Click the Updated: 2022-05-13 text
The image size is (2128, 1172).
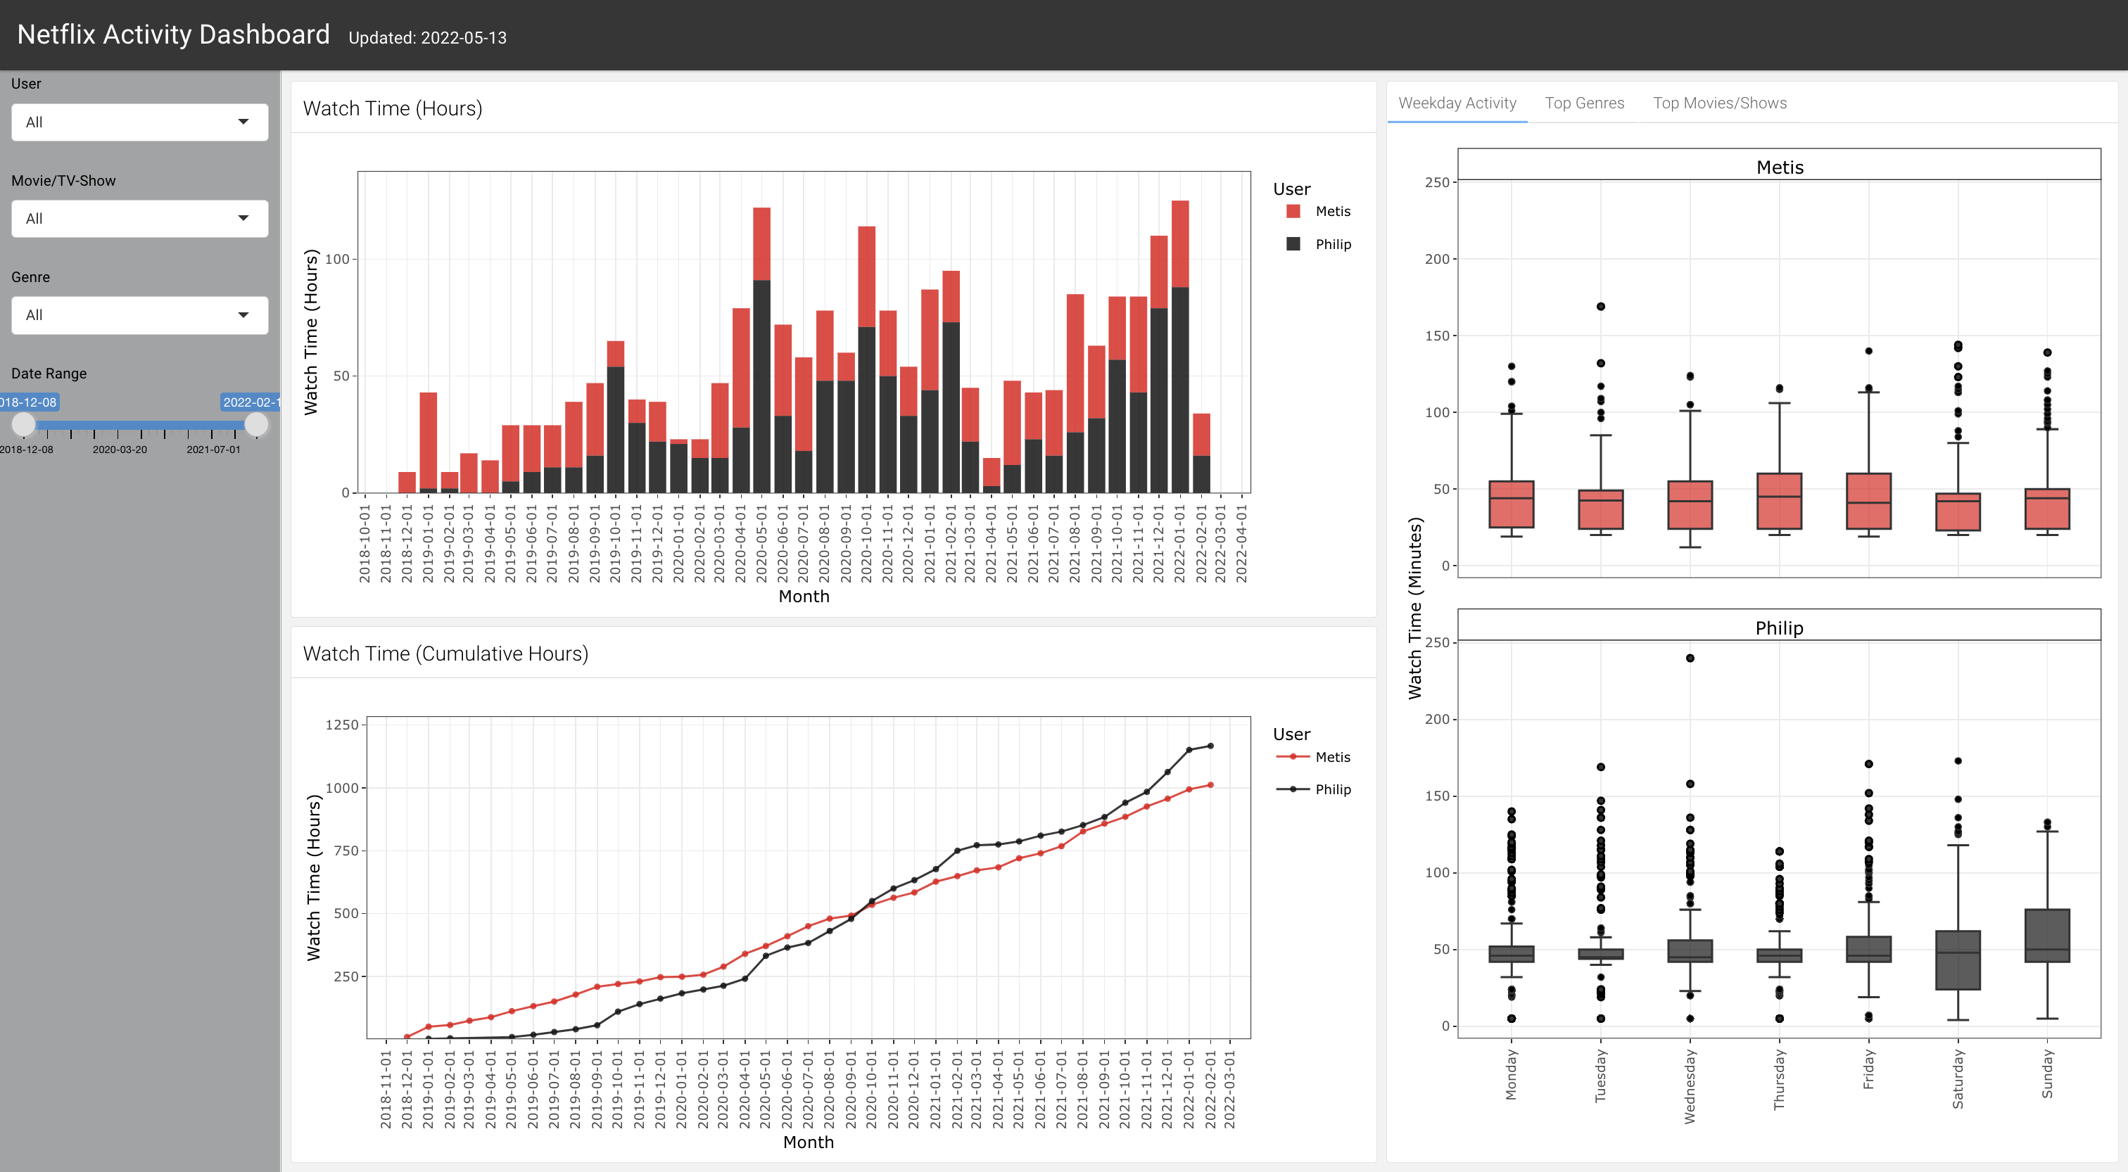click(x=427, y=38)
